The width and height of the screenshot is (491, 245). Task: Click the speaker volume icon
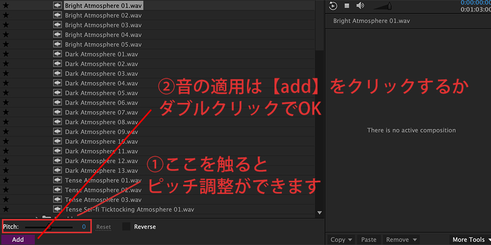point(360,5)
